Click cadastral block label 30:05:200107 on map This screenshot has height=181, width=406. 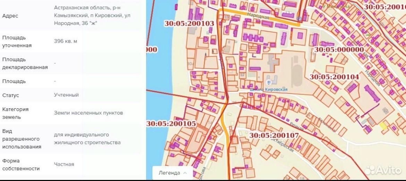click(274, 135)
